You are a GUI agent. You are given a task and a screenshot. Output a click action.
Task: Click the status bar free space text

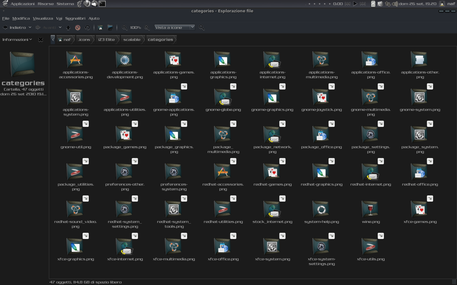tap(86, 282)
